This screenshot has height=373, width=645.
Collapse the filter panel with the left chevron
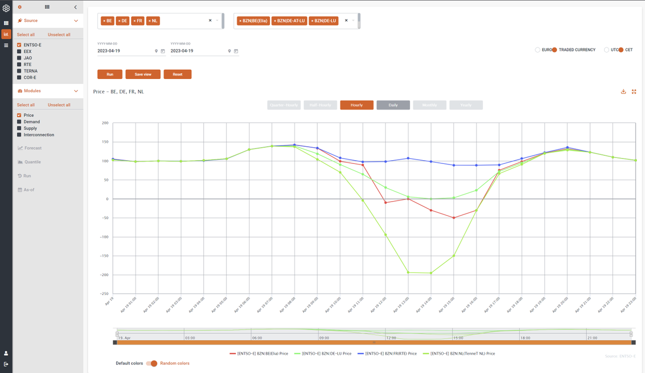pyautogui.click(x=75, y=7)
